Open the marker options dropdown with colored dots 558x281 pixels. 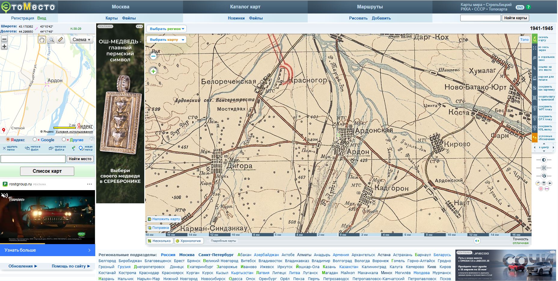(74, 148)
